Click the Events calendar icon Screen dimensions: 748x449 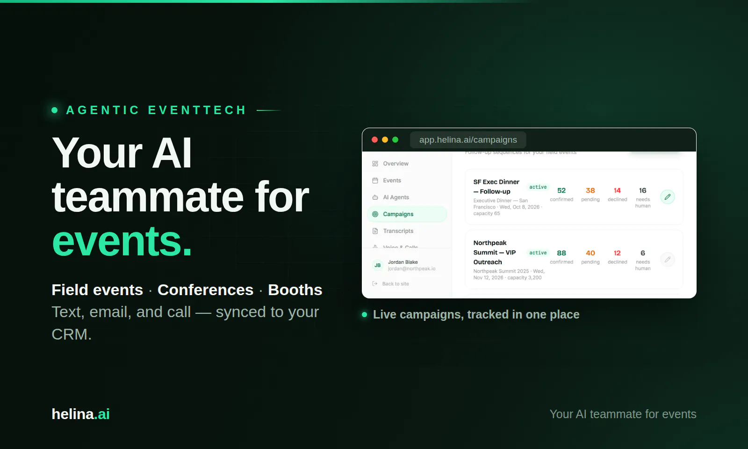point(375,181)
